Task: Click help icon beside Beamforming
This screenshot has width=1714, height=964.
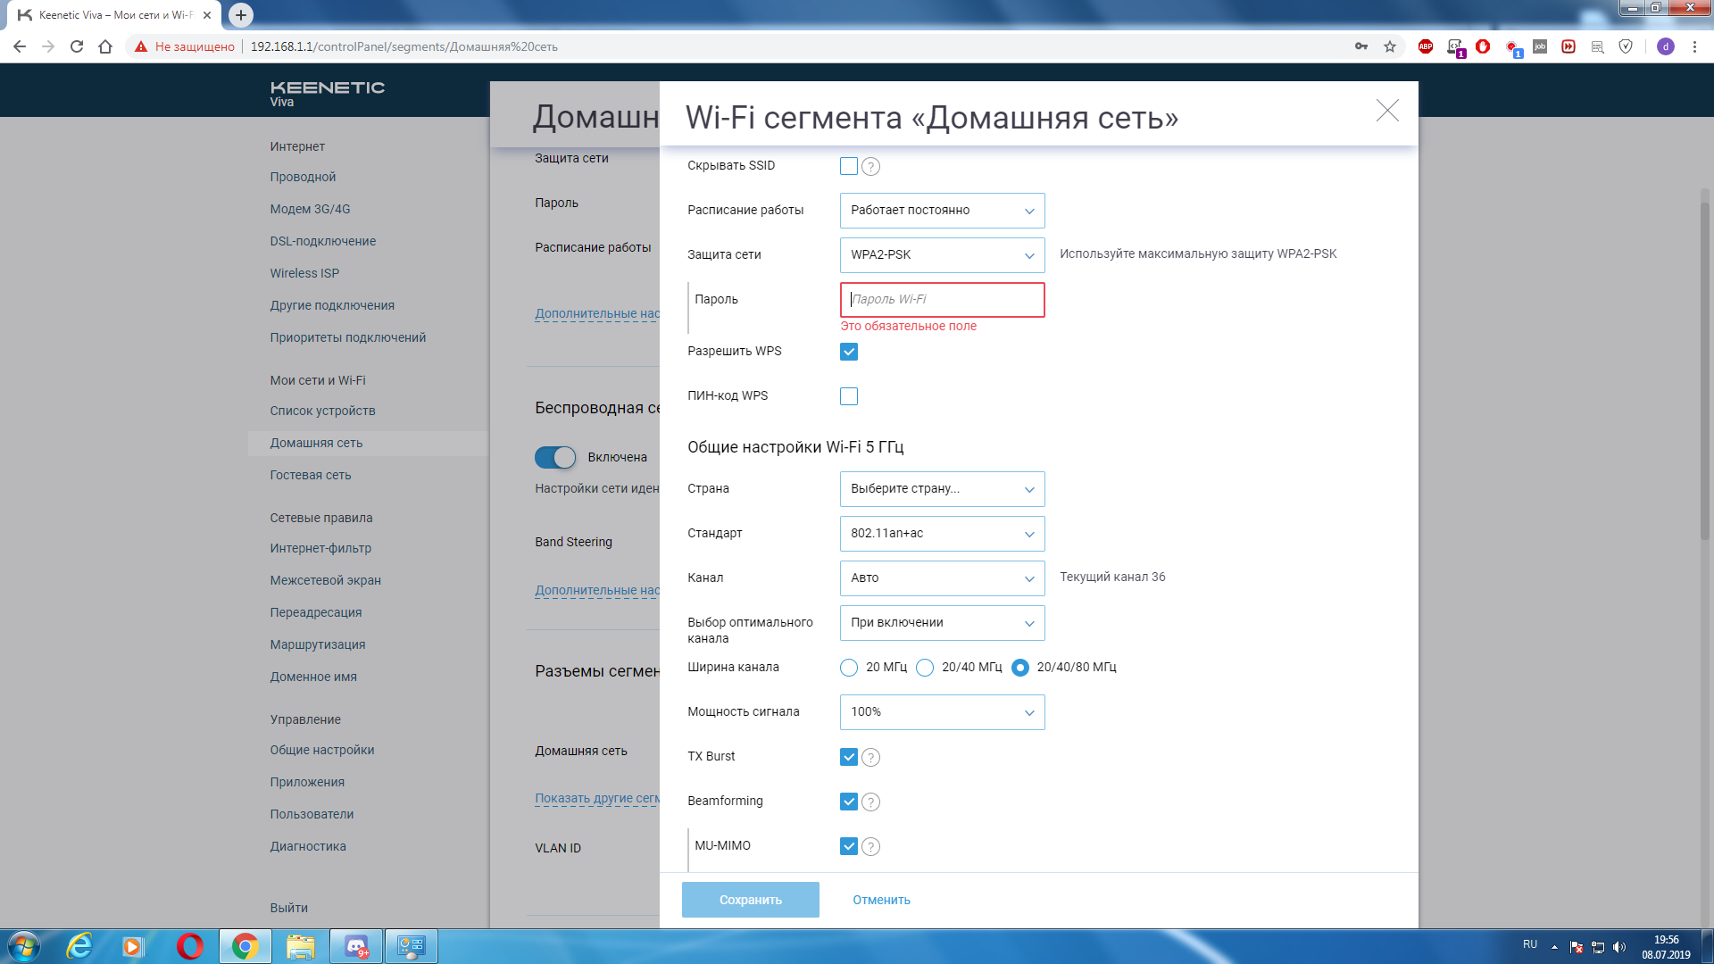Action: [x=870, y=802]
